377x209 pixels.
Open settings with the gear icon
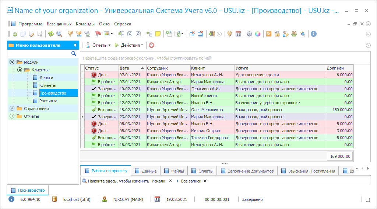coord(249,34)
